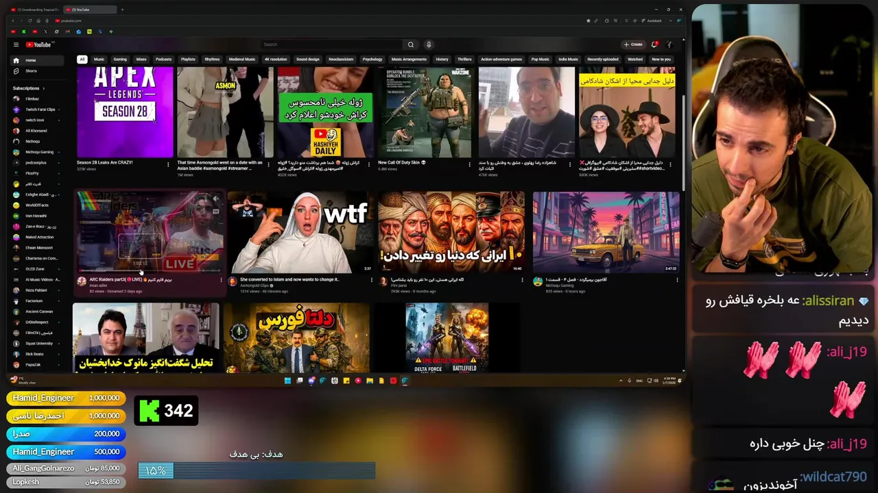Viewport: 878px width, 493px height.
Task: Show hidden system tray icons
Action: [621, 381]
